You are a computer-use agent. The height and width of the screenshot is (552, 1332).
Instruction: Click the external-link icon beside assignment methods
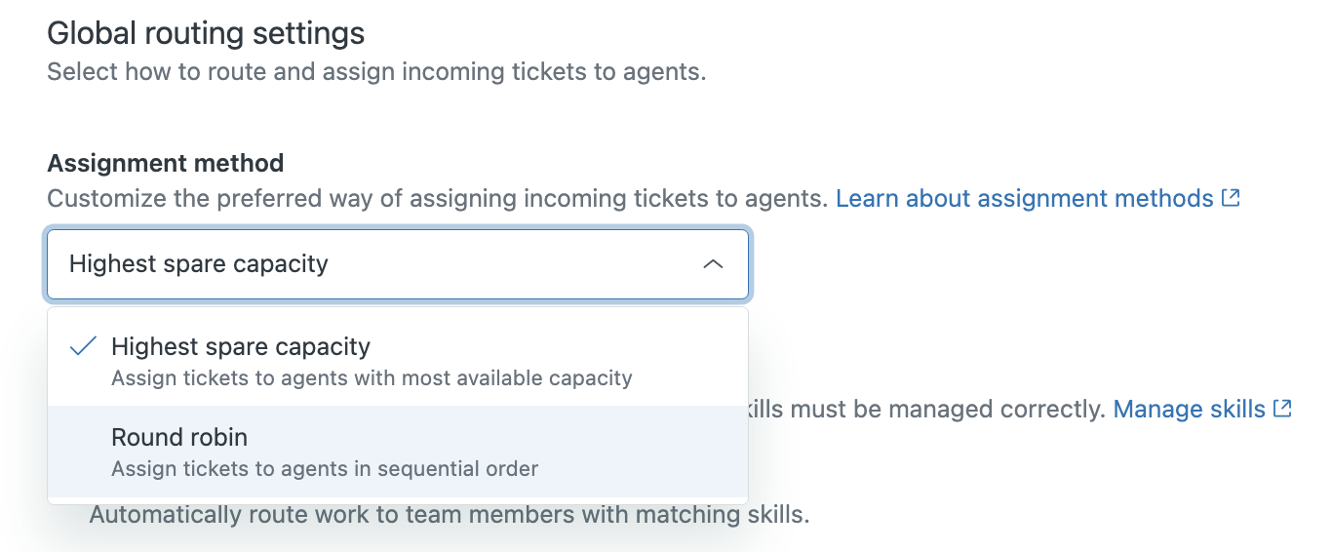1231,198
